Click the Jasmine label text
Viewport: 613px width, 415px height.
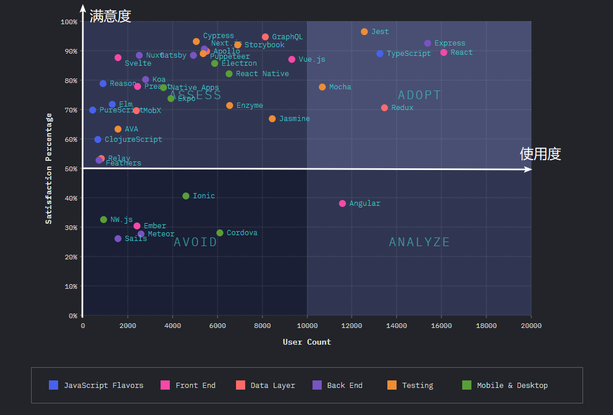[x=294, y=119]
